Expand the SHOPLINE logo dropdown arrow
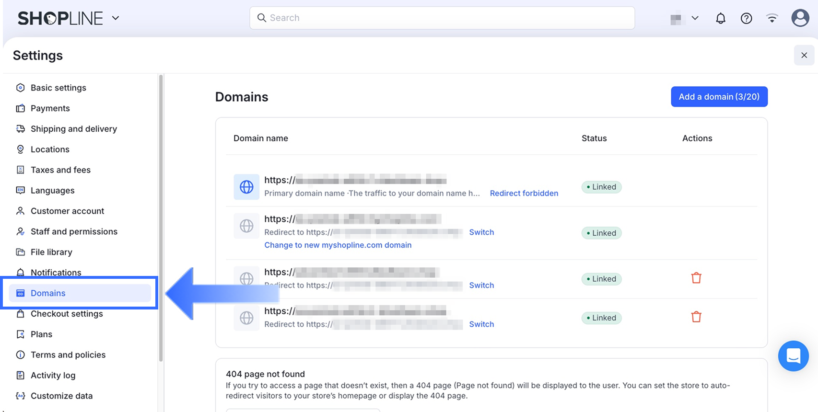818x412 pixels. coord(116,18)
